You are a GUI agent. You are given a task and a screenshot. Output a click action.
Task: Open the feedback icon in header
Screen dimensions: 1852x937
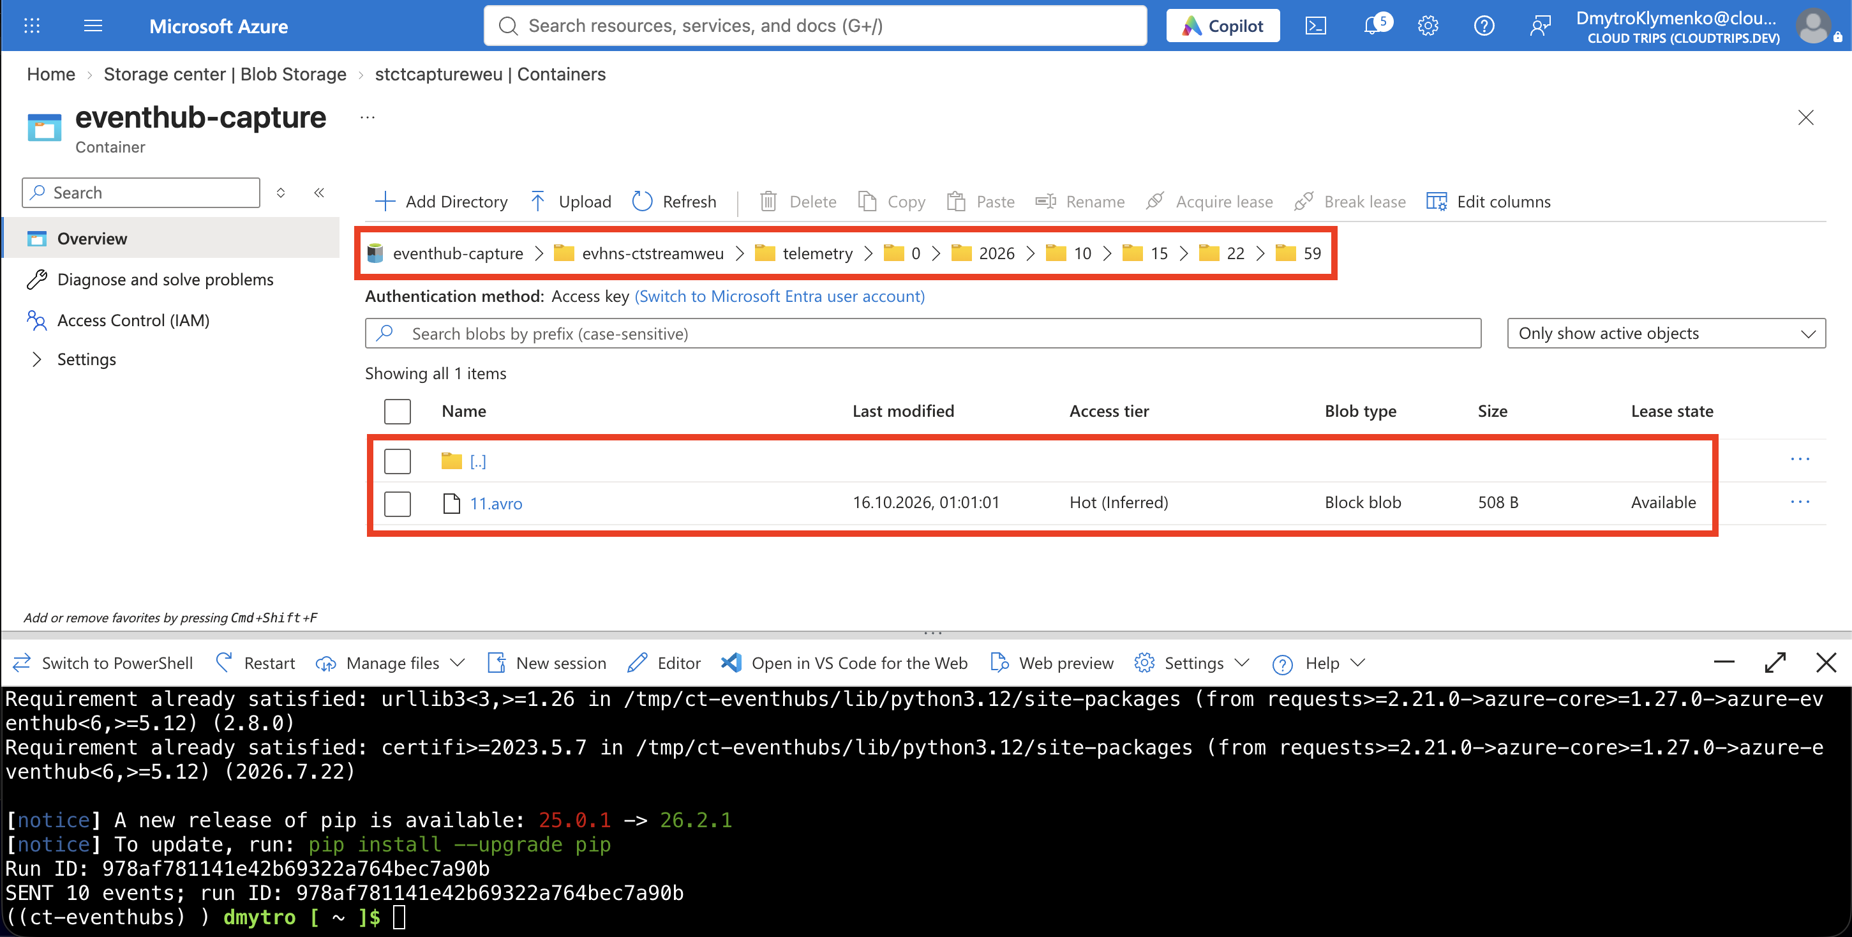[x=1540, y=26]
